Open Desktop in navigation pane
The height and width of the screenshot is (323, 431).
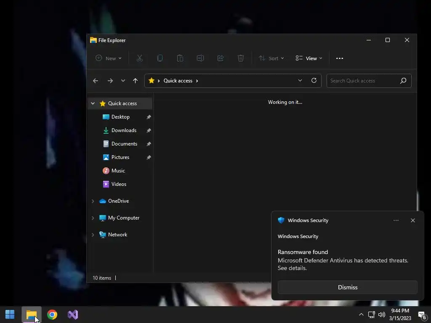pos(120,117)
